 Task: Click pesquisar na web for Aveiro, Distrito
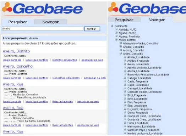point(92,60)
